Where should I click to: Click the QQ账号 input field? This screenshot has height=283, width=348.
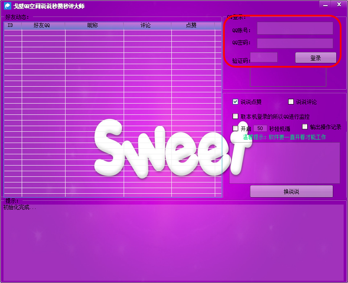pyautogui.click(x=295, y=28)
